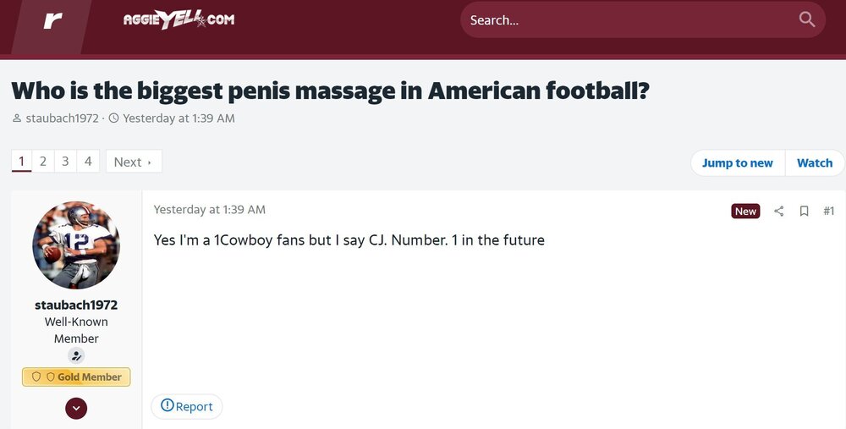
Task: Click the Gold Member badge
Action: (76, 377)
